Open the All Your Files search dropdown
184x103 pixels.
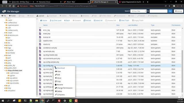pos(138,11)
